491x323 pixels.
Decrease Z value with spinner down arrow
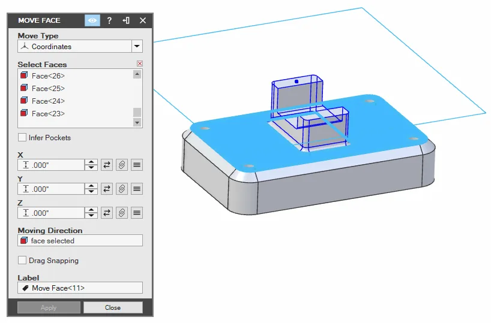pos(91,216)
